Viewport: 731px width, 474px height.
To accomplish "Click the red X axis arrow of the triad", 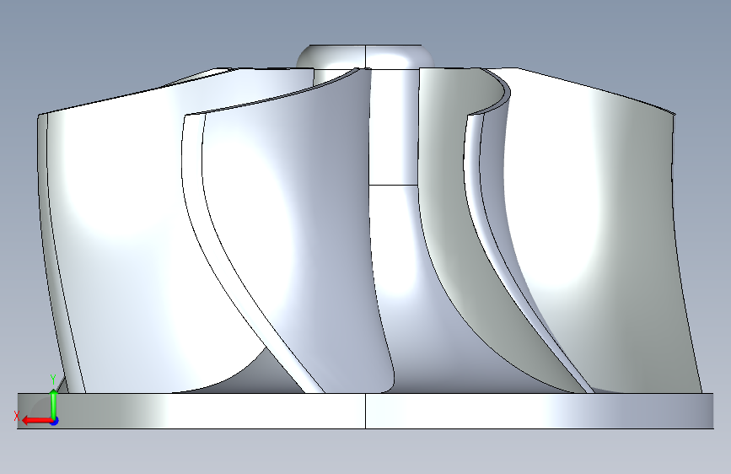I will [x=36, y=421].
